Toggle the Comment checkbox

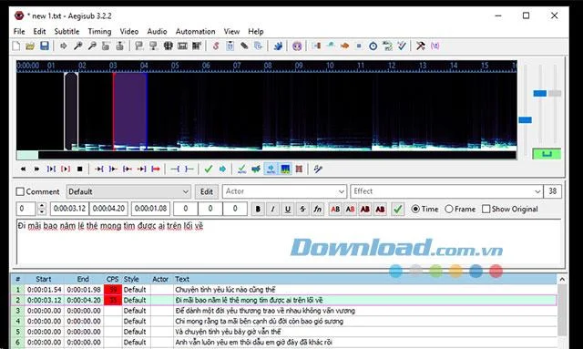tap(20, 191)
